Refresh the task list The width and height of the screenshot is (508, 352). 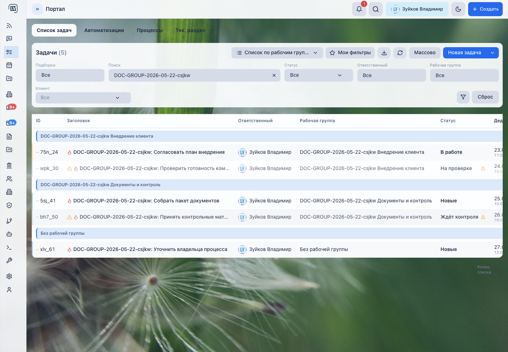(x=400, y=53)
